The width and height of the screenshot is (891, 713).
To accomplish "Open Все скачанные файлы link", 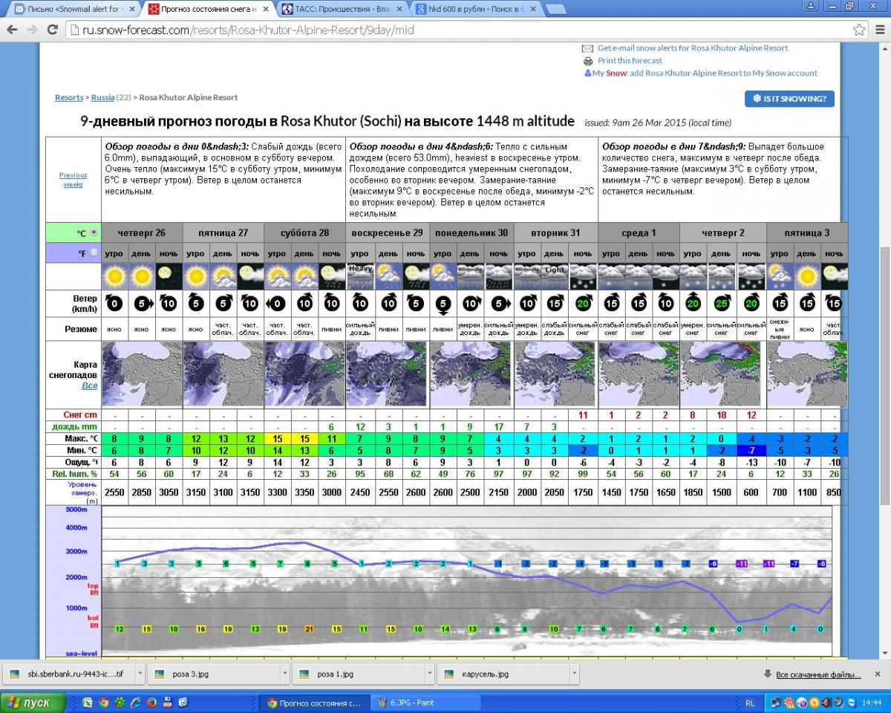I will 818,674.
